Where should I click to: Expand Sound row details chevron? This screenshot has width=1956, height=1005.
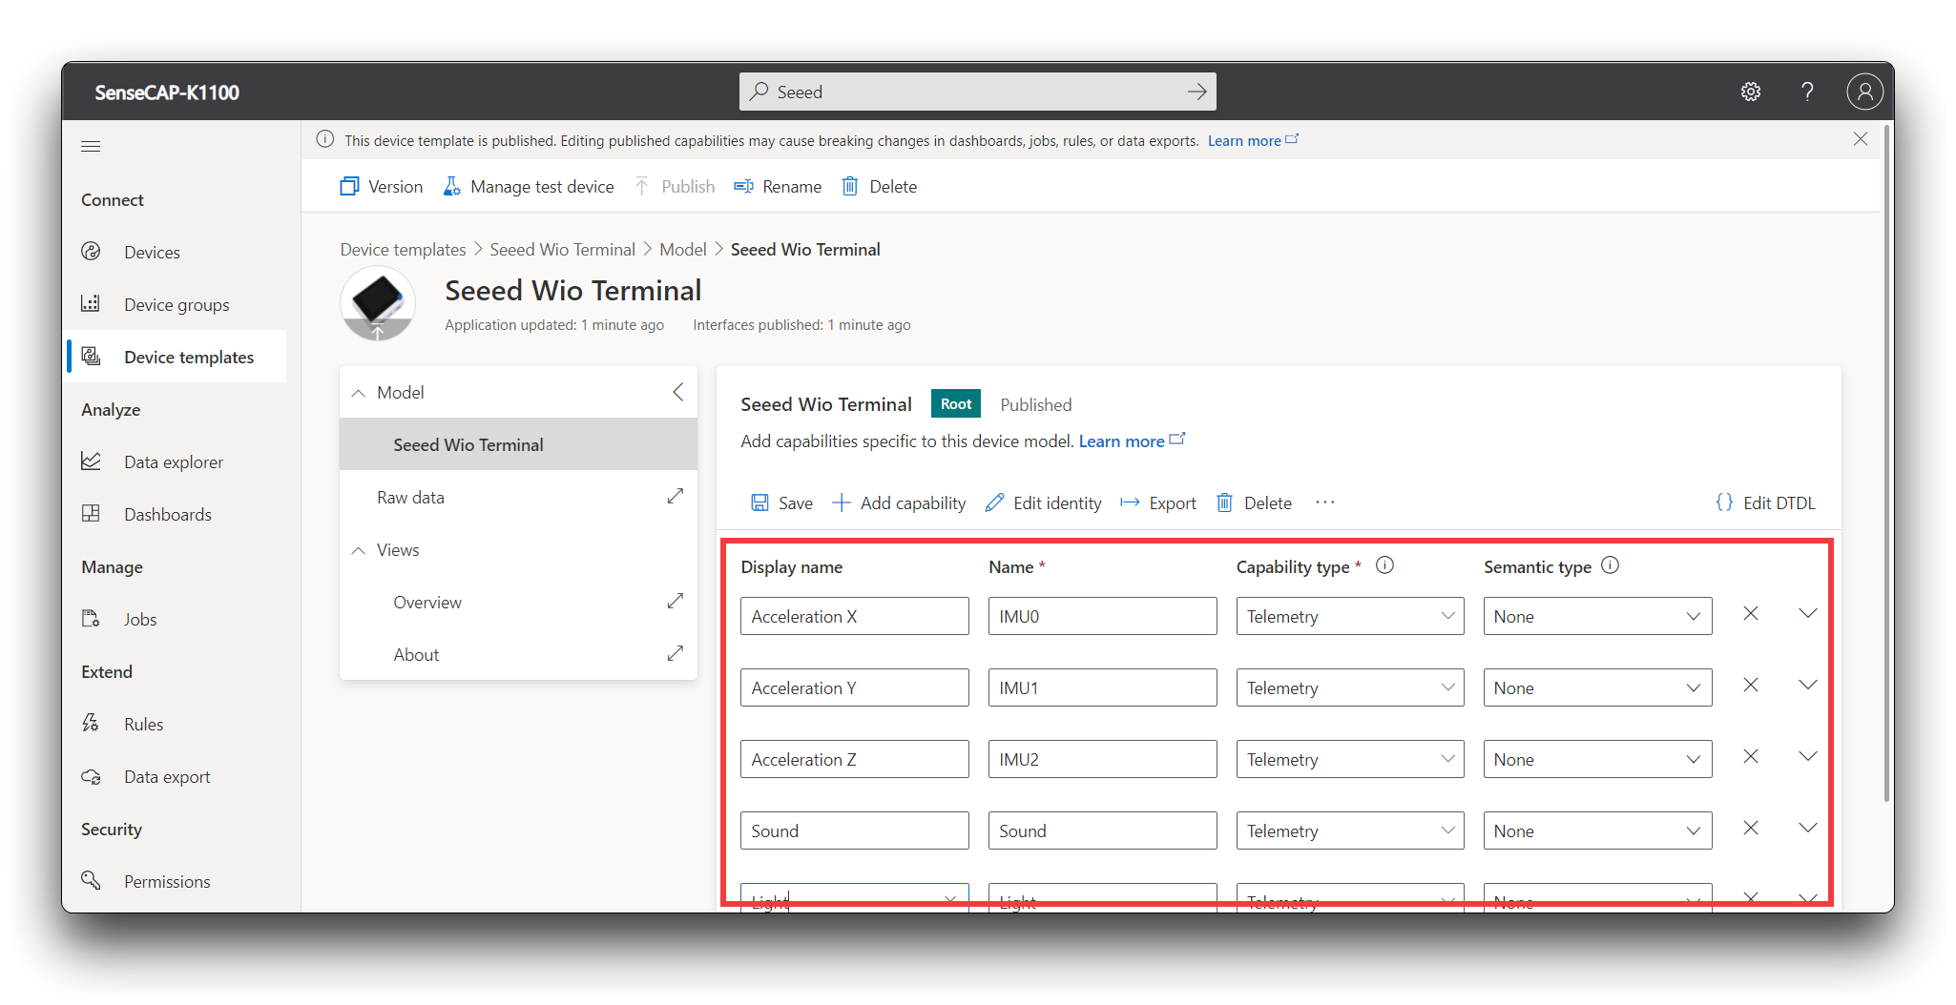tap(1808, 828)
